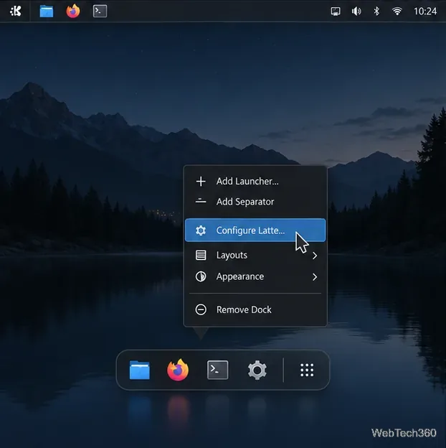This screenshot has width=446, height=448.
Task: Launch Firefox from the top panel
Action: pyautogui.click(x=73, y=11)
